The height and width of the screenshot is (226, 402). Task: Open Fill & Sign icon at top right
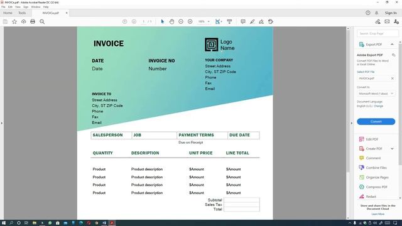click(378, 22)
